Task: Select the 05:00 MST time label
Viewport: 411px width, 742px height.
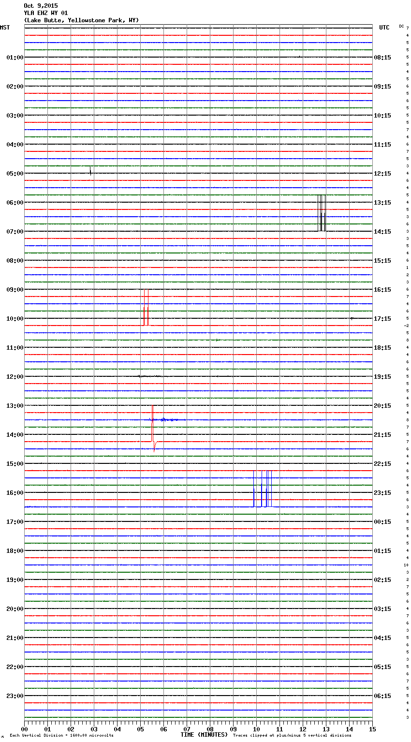Action: 15,174
